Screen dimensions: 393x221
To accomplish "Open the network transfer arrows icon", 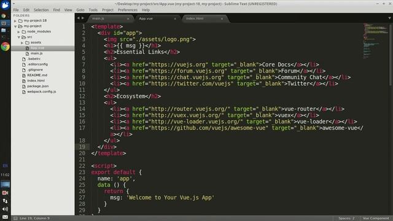I will pos(5,201).
